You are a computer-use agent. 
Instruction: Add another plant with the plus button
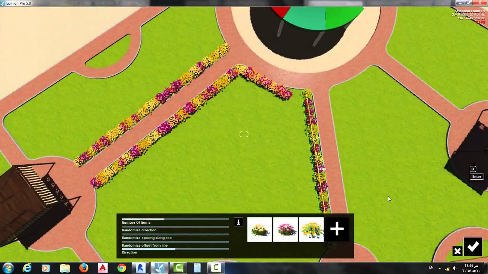[337, 229]
